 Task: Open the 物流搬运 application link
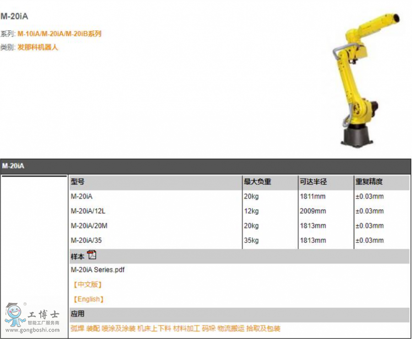231,328
